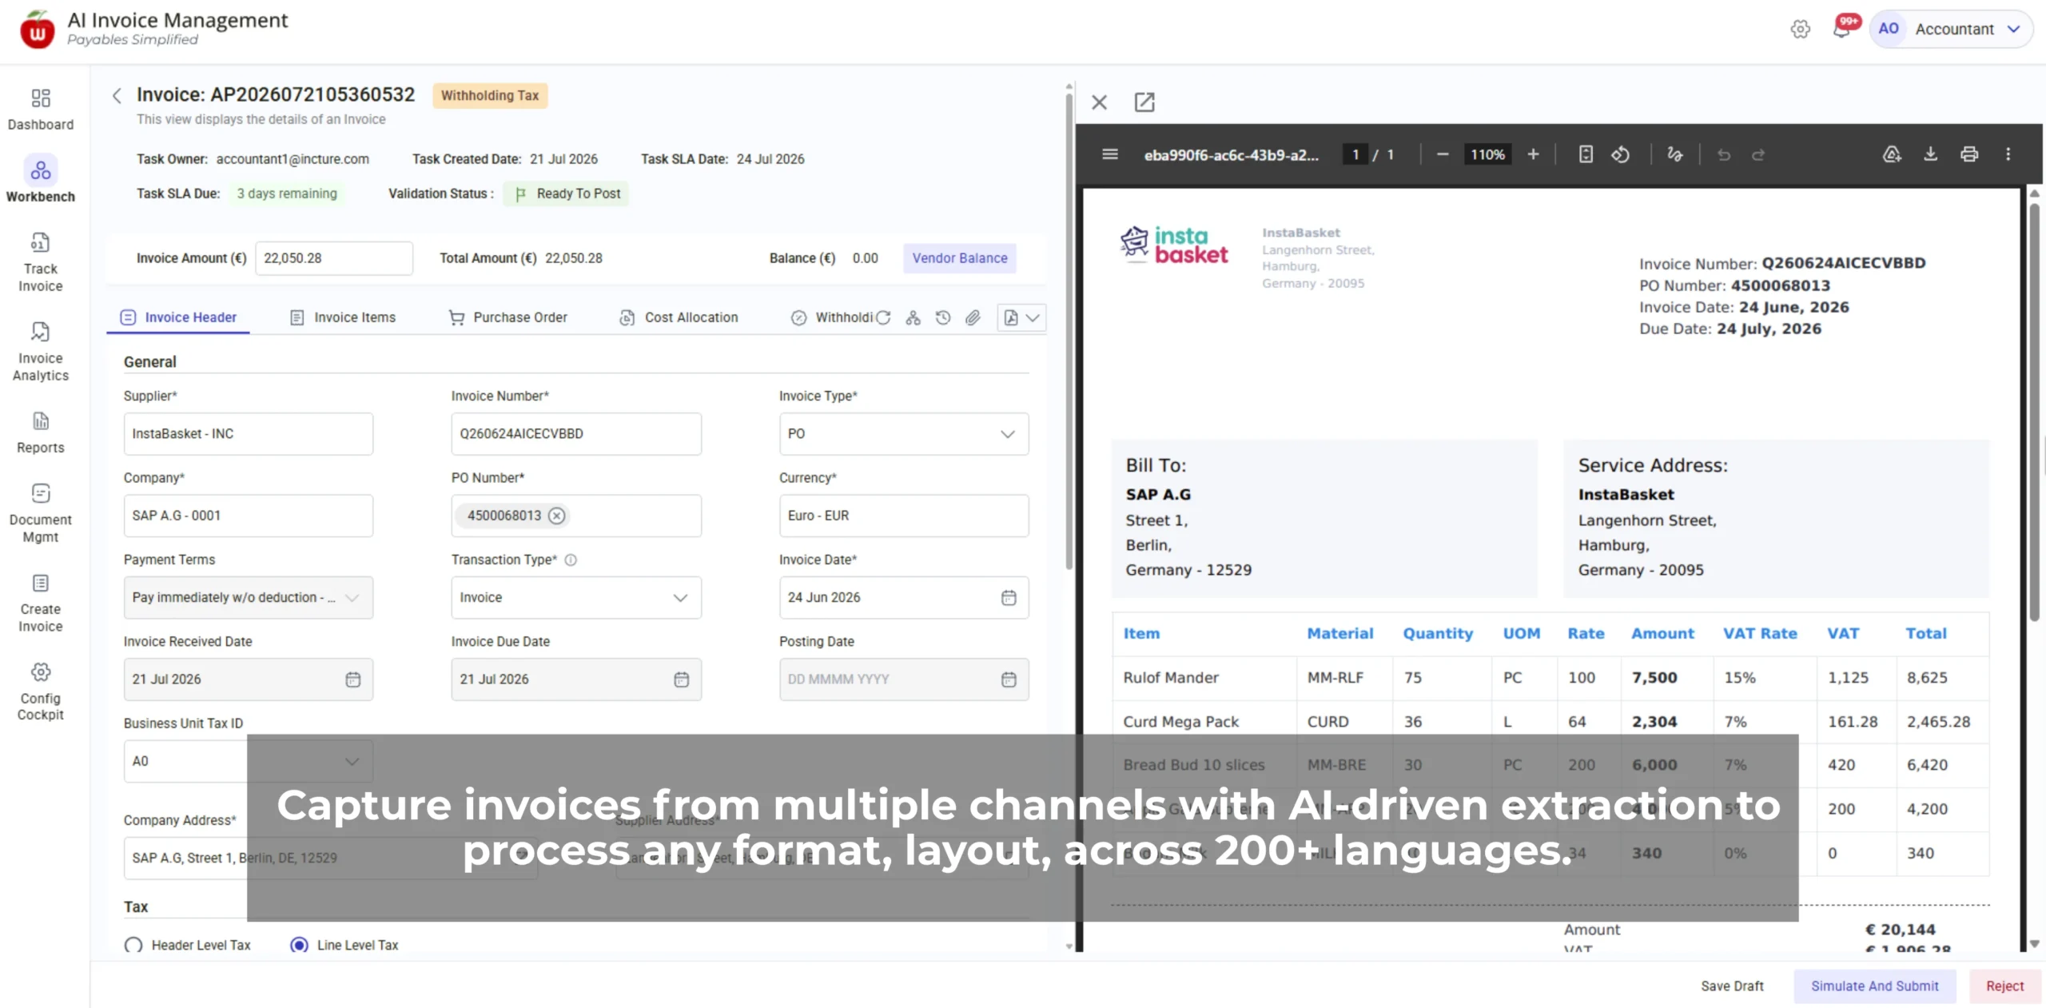
Task: Go to Track Invoice in sidebar
Action: coord(40,262)
